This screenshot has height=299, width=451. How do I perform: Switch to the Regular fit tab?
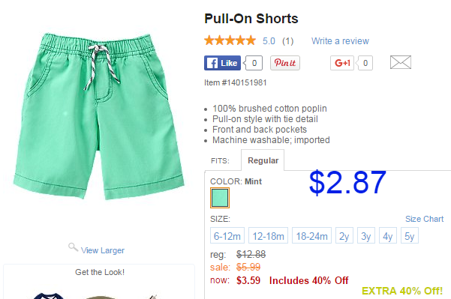tap(263, 160)
